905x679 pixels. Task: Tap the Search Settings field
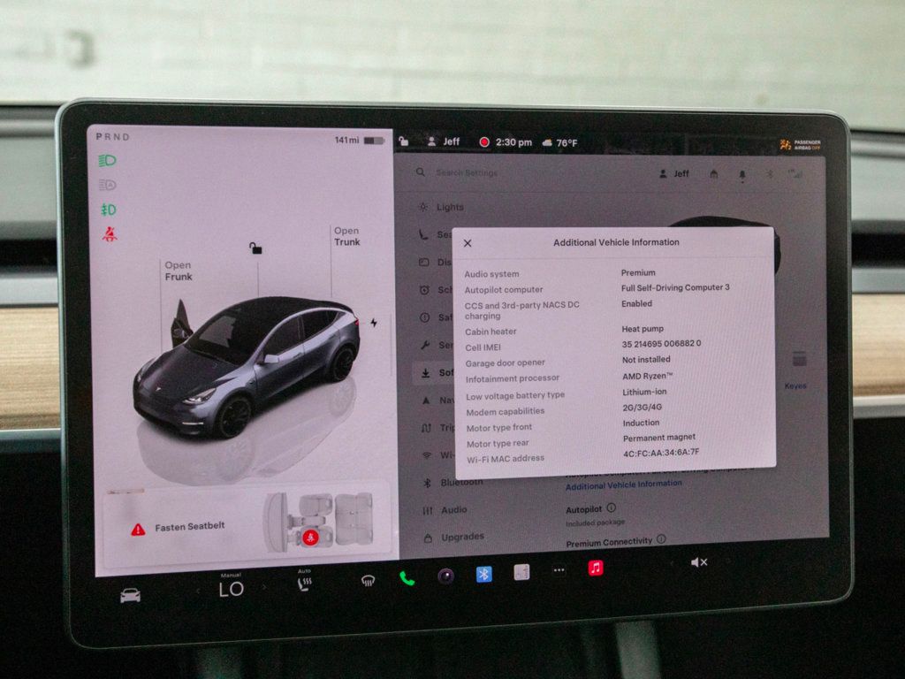pos(467,172)
